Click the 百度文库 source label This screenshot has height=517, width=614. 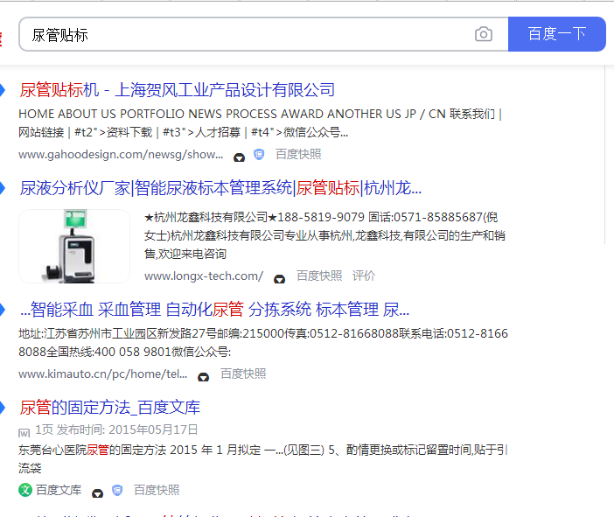click(59, 490)
